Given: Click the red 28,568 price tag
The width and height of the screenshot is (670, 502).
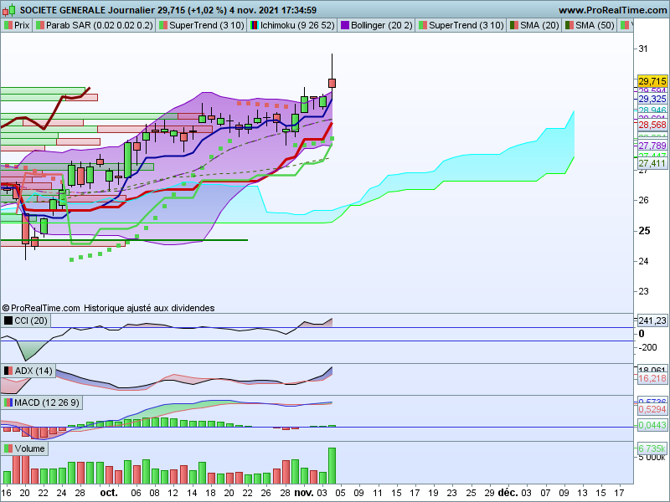Looking at the screenshot, I should click(x=652, y=125).
